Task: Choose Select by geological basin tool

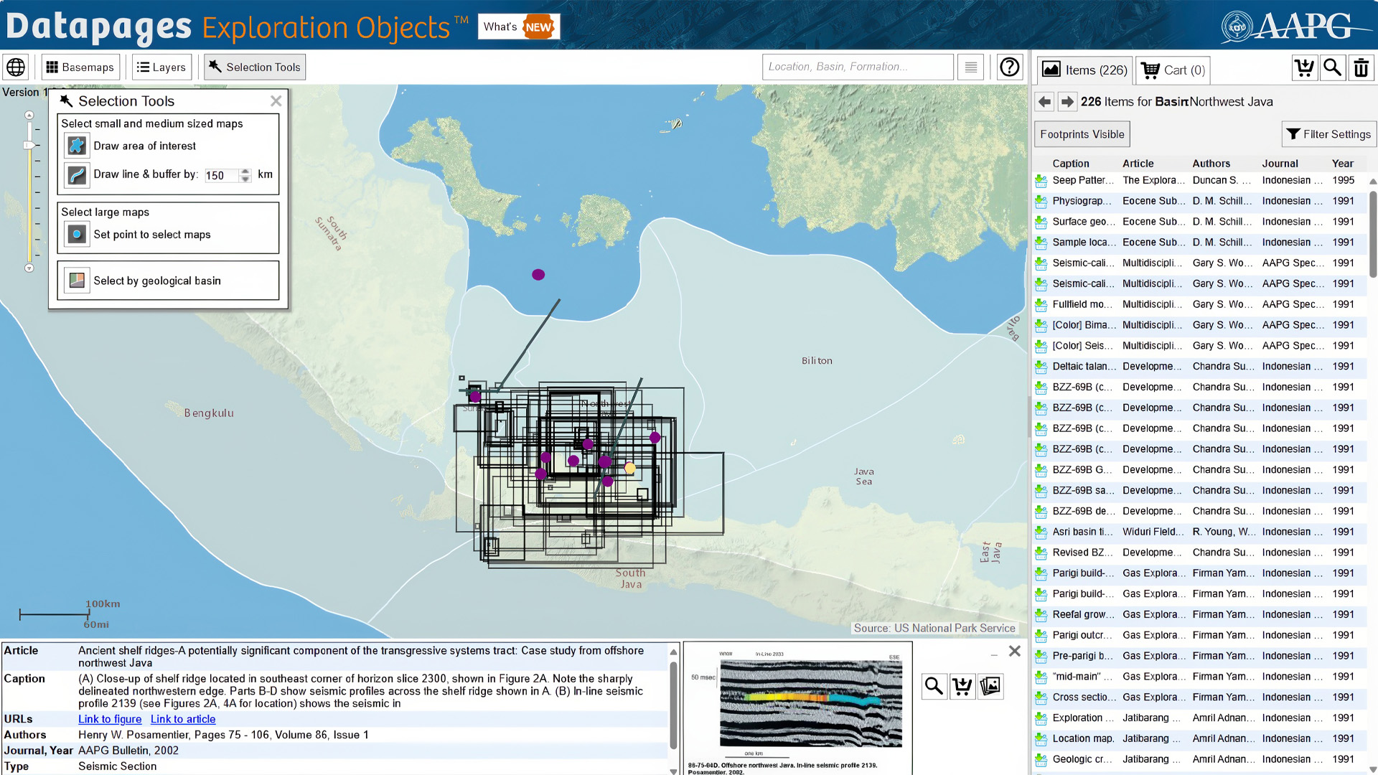Action: pyautogui.click(x=77, y=281)
